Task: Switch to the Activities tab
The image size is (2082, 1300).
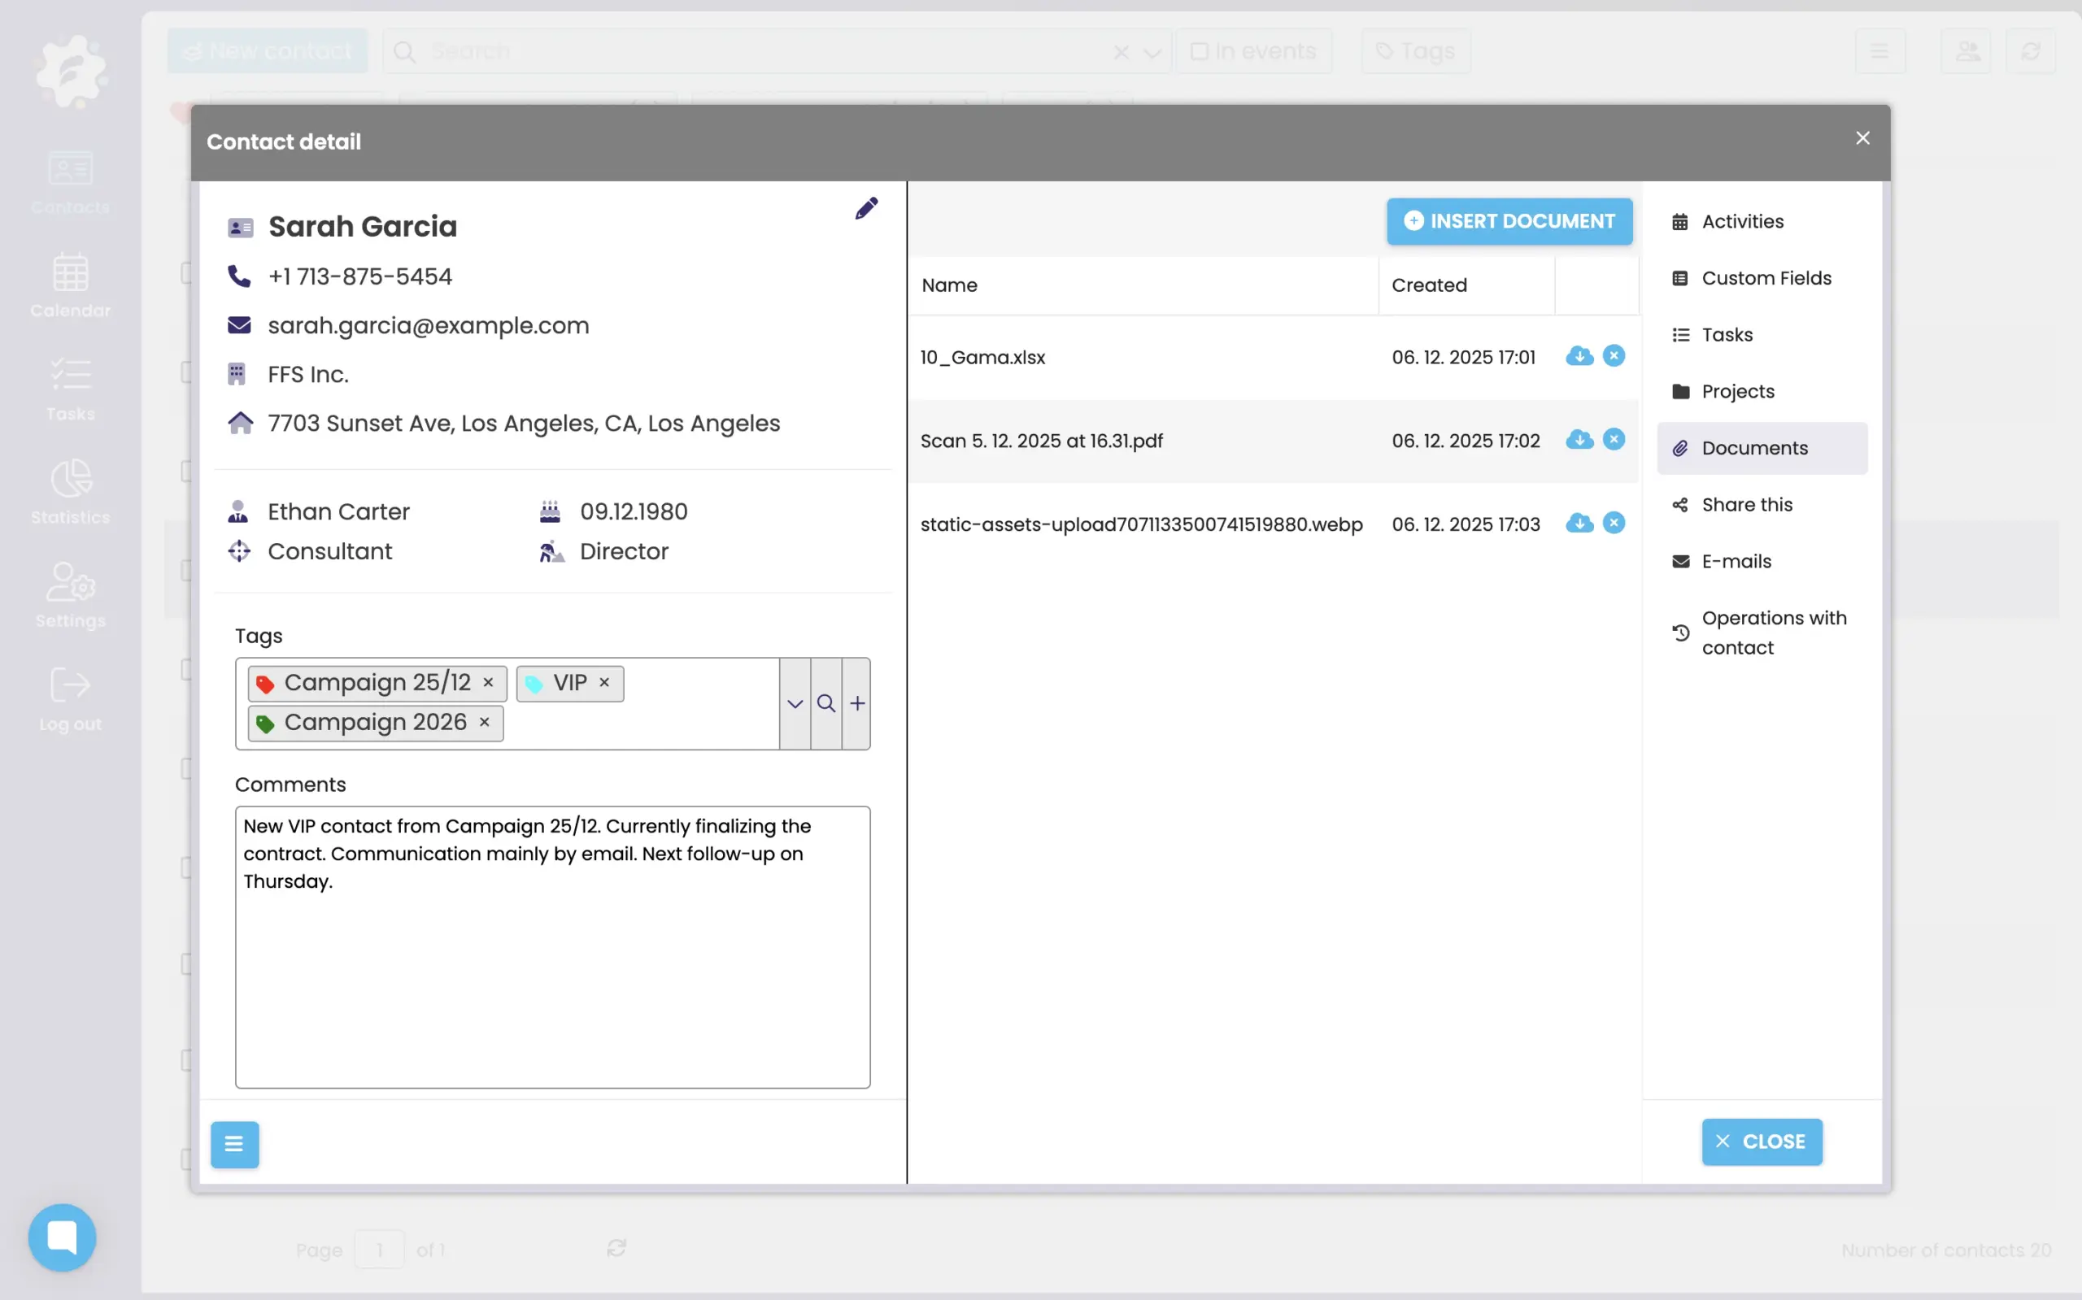Action: (x=1742, y=222)
